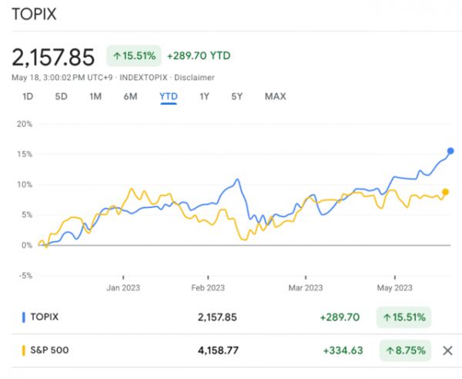Viewport: 462px width, 379px height.
Task: Open the 5Y chart range
Action: pyautogui.click(x=237, y=96)
